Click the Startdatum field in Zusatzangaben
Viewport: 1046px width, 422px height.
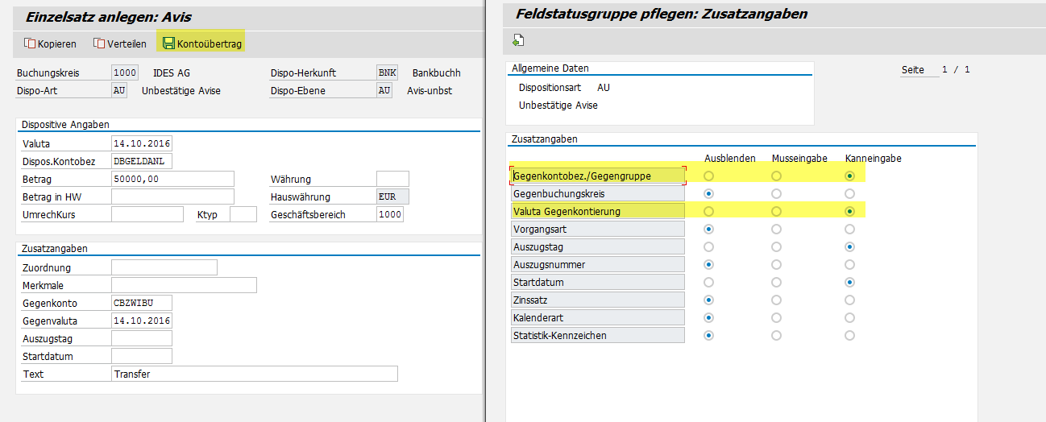(142, 356)
